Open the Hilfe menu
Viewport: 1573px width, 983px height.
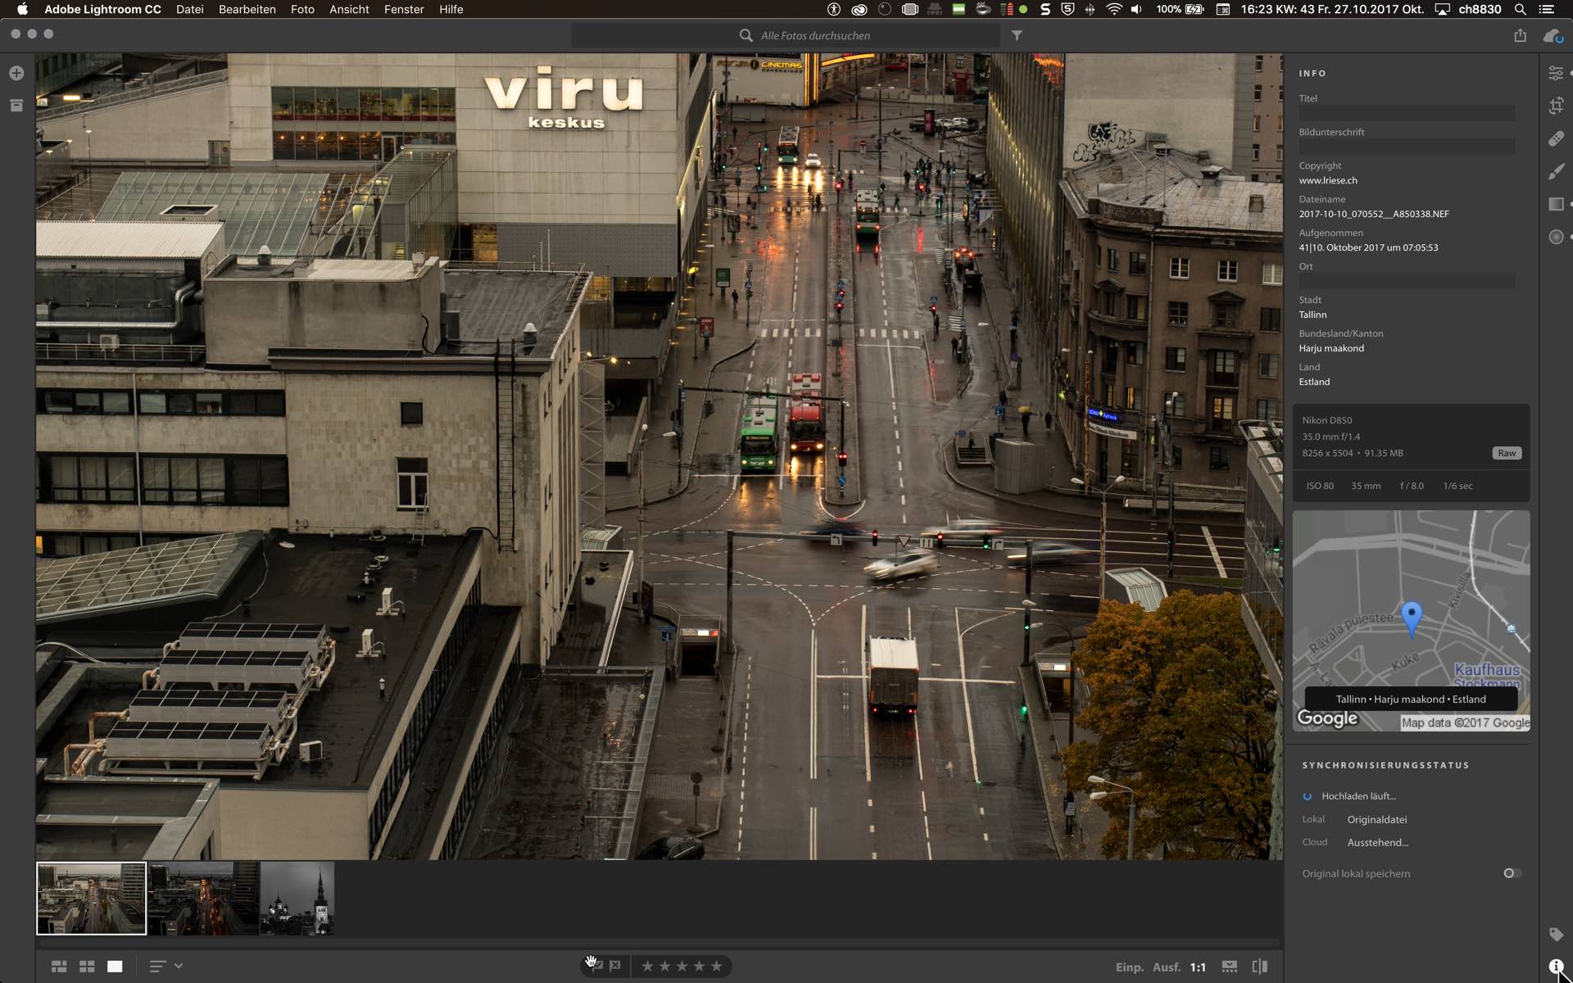(x=451, y=9)
